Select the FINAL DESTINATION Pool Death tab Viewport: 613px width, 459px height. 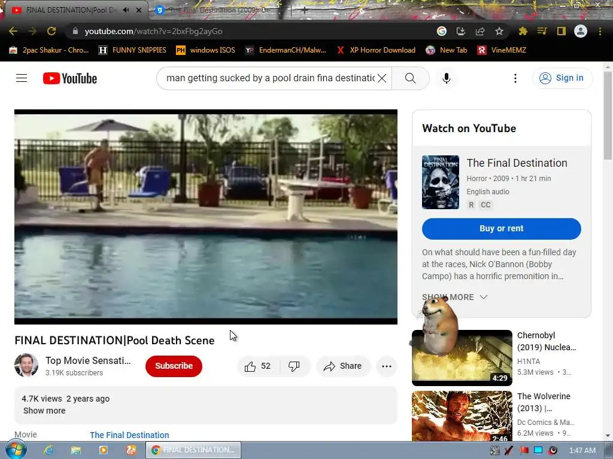pyautogui.click(x=71, y=10)
